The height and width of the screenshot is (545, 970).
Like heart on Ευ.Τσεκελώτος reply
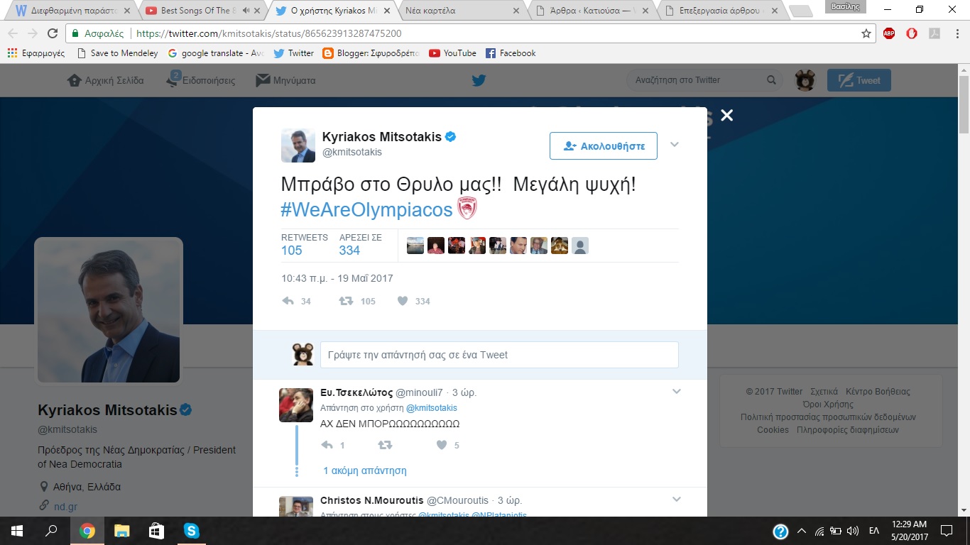coord(441,445)
